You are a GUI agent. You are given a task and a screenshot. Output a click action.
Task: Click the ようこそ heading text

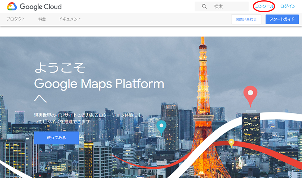point(60,67)
